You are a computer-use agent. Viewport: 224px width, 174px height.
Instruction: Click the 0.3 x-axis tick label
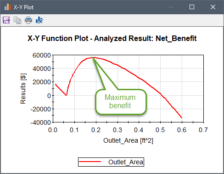tap(118, 130)
